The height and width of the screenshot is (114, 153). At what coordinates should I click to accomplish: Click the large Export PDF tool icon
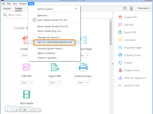(x=55, y=67)
